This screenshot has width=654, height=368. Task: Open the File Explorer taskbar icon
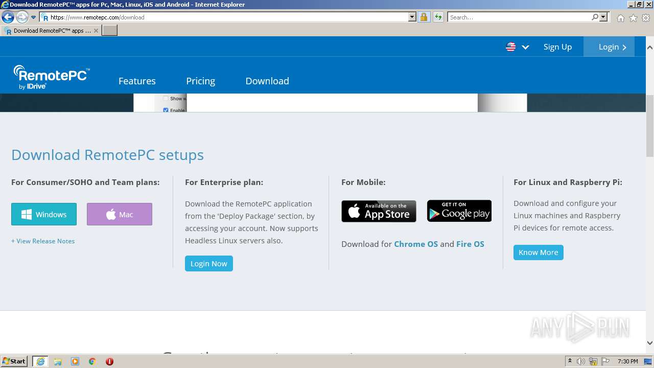(x=58, y=361)
